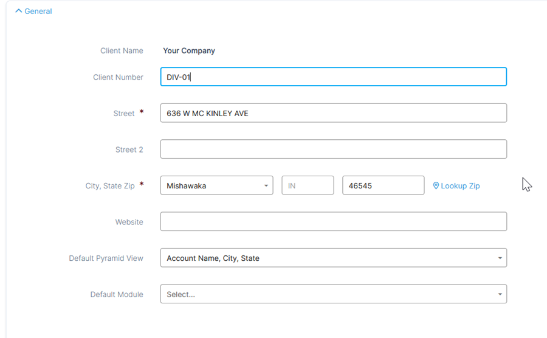This screenshot has height=338, width=547.
Task: Click the 46545 zip code field
Action: [x=384, y=185]
